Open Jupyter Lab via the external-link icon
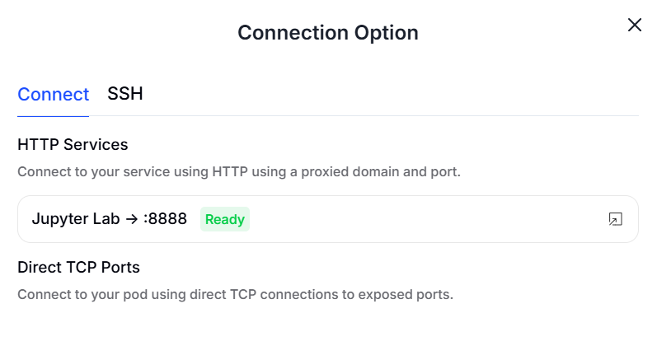The image size is (657, 341). (615, 219)
